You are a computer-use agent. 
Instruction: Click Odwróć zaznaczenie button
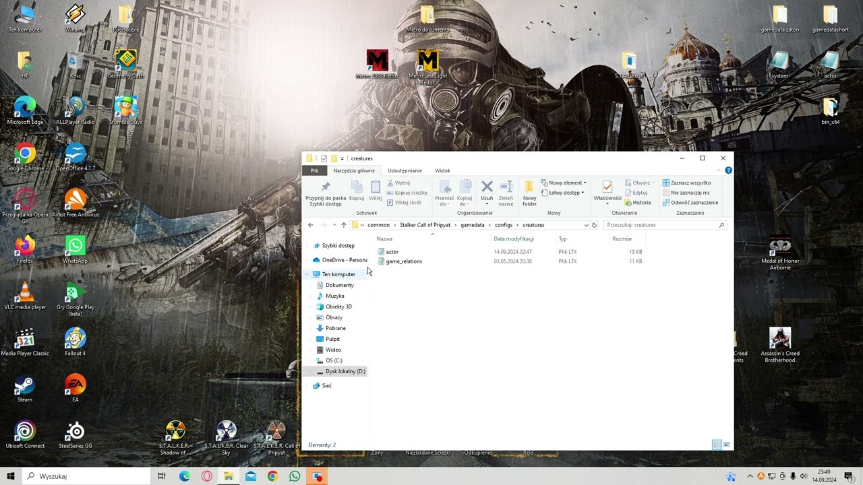pyautogui.click(x=690, y=202)
